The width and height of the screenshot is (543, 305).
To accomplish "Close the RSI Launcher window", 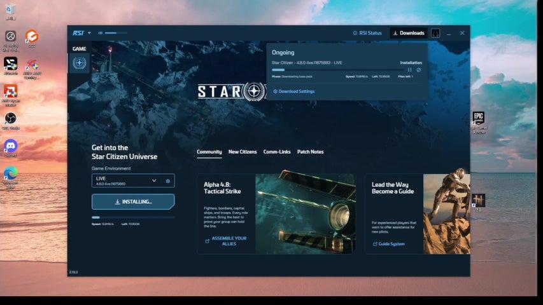I will click(x=462, y=33).
